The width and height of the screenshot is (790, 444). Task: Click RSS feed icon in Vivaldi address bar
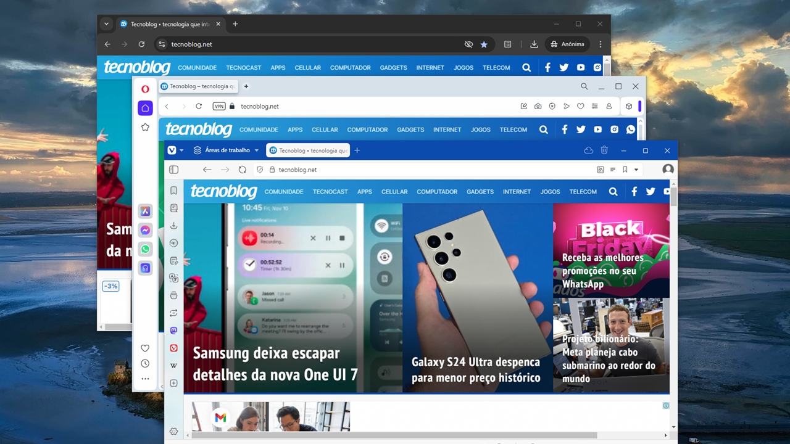pos(601,170)
